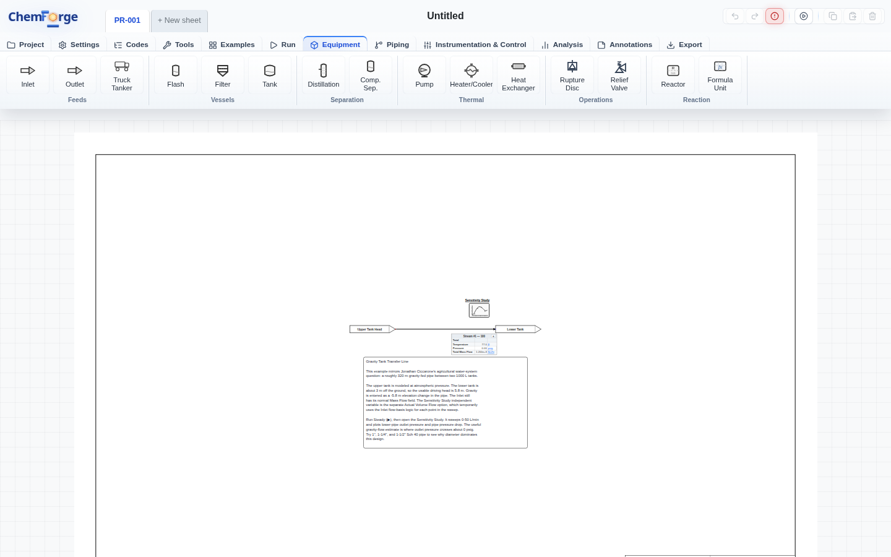Insert a Heat Exchanger
The image size is (891, 557).
pyautogui.click(x=519, y=75)
